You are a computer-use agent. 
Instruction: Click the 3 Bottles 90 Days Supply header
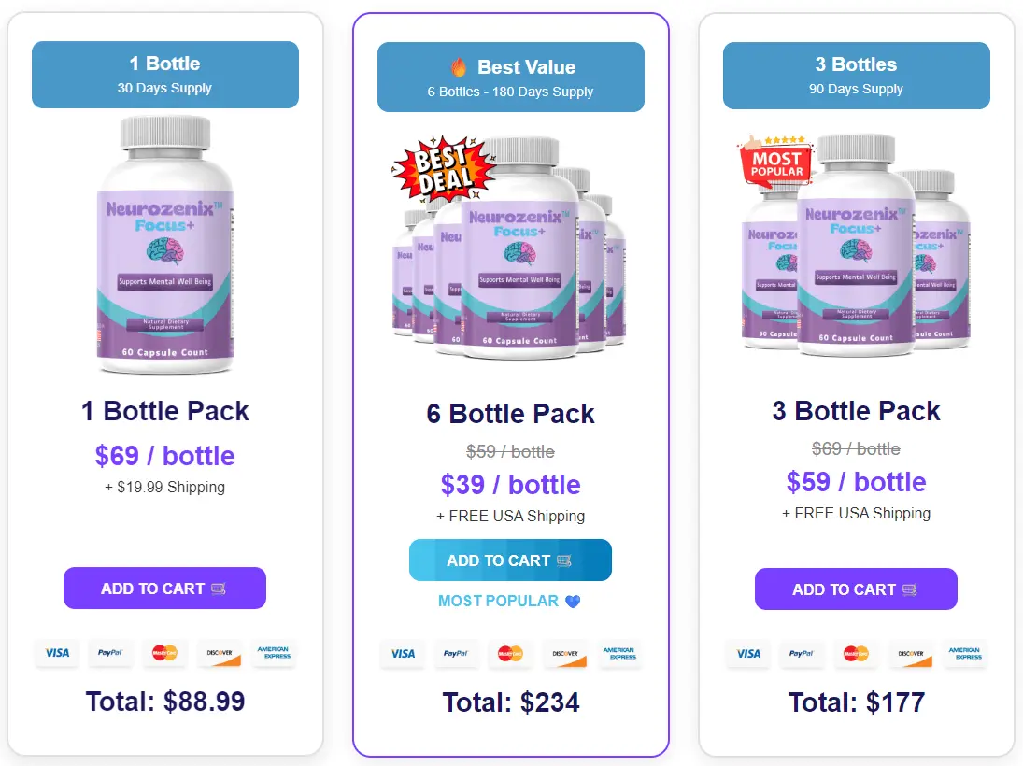[856, 75]
